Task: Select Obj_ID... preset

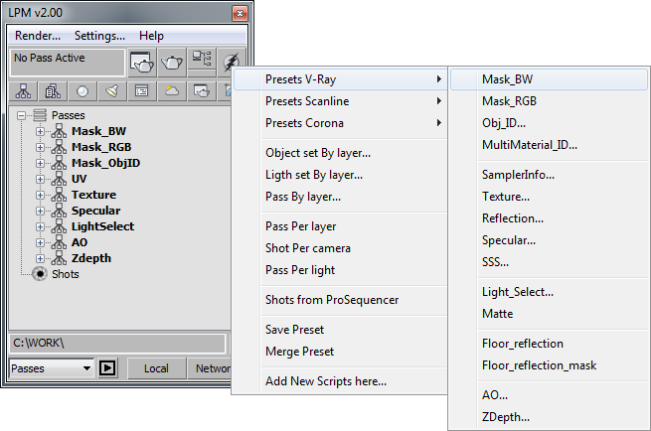Action: click(549, 123)
